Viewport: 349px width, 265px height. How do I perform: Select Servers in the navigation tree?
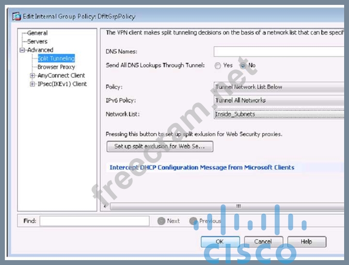tap(37, 42)
